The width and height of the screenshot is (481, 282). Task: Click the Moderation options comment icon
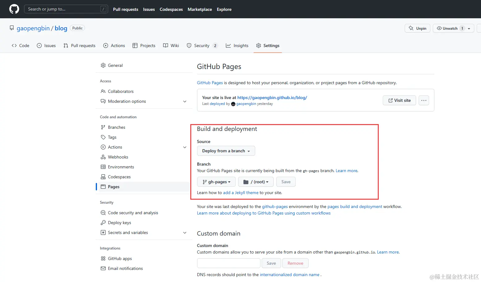pos(103,101)
